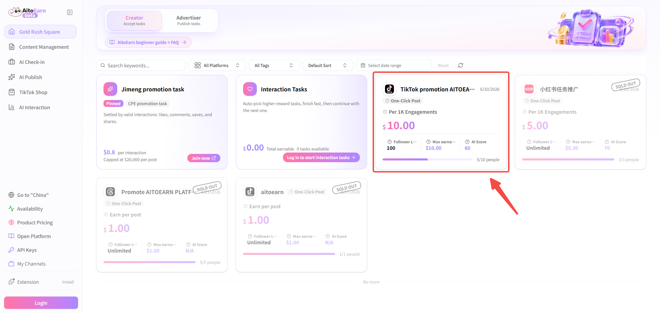
Task: Click the $0.8 per interaction rate
Action: (x=125, y=152)
